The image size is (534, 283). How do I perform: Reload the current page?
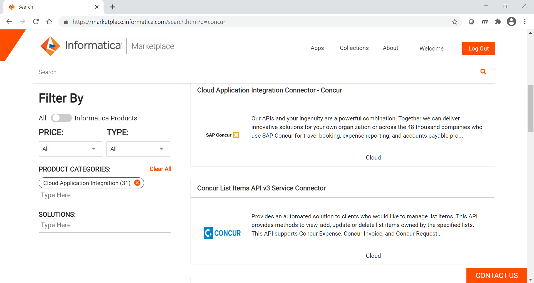[x=36, y=22]
